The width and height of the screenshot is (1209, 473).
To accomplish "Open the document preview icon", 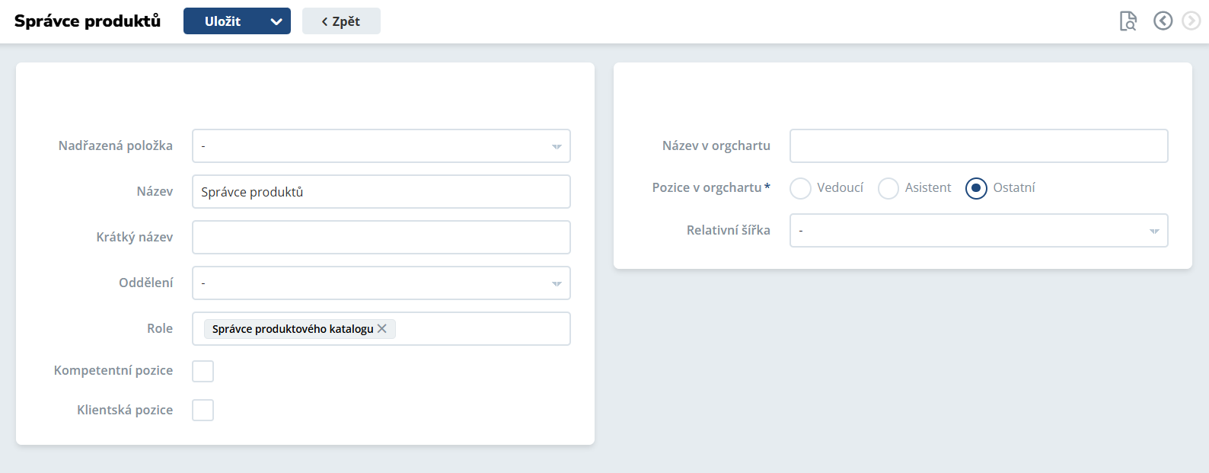I will pyautogui.click(x=1128, y=21).
